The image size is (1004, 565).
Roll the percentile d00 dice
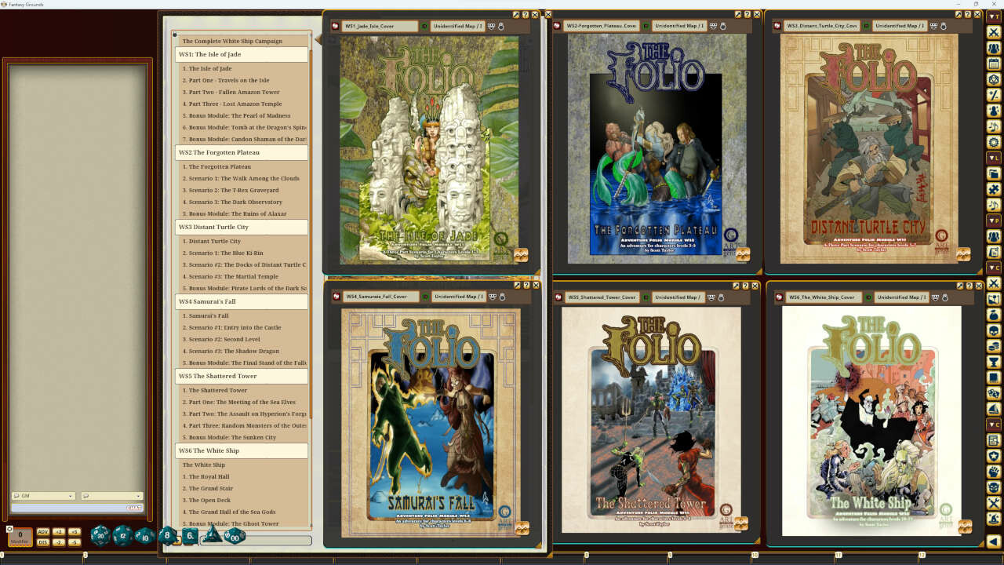[x=233, y=538]
